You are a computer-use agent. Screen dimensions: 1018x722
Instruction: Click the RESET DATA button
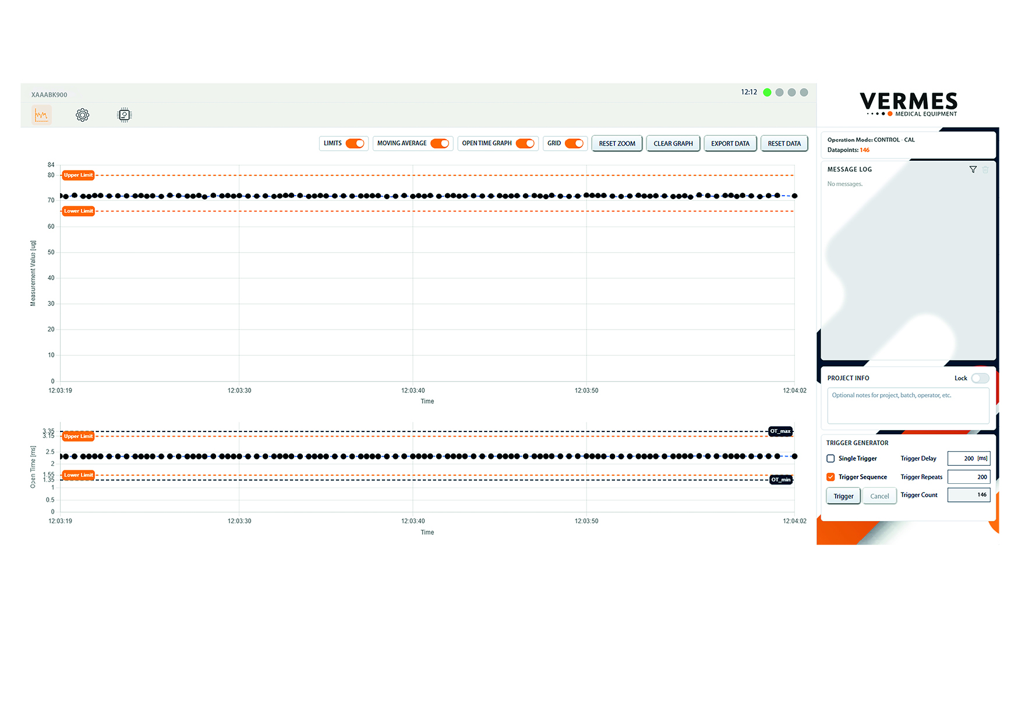coord(784,144)
